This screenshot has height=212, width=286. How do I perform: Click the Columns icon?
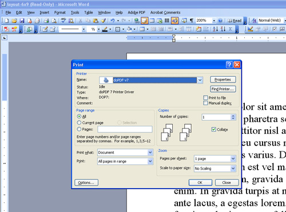click(167, 21)
